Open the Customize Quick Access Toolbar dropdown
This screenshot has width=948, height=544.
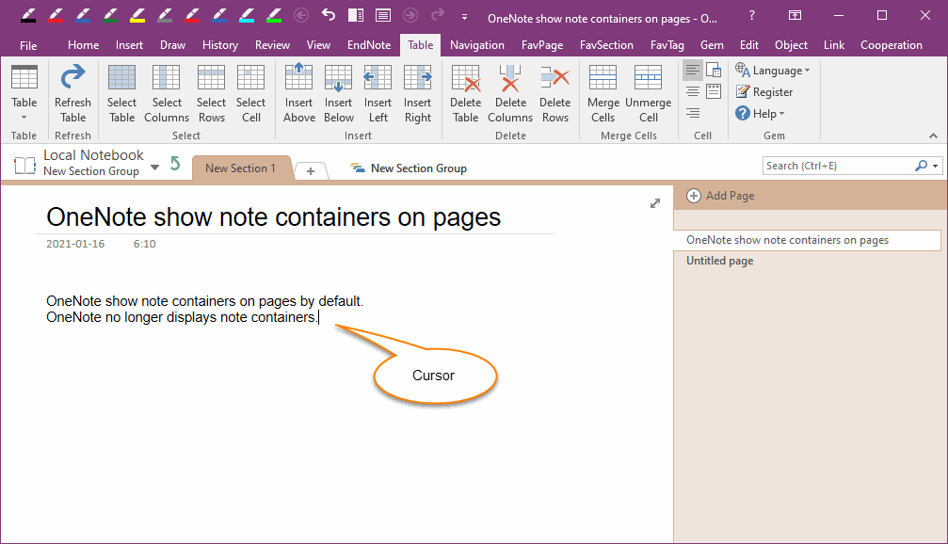pyautogui.click(x=464, y=17)
